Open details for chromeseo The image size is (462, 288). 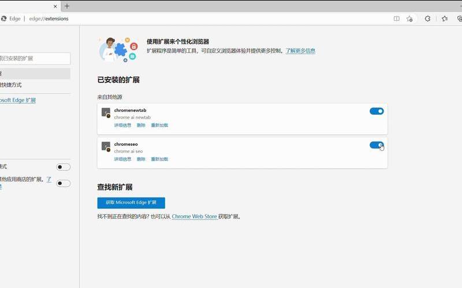pos(122,159)
